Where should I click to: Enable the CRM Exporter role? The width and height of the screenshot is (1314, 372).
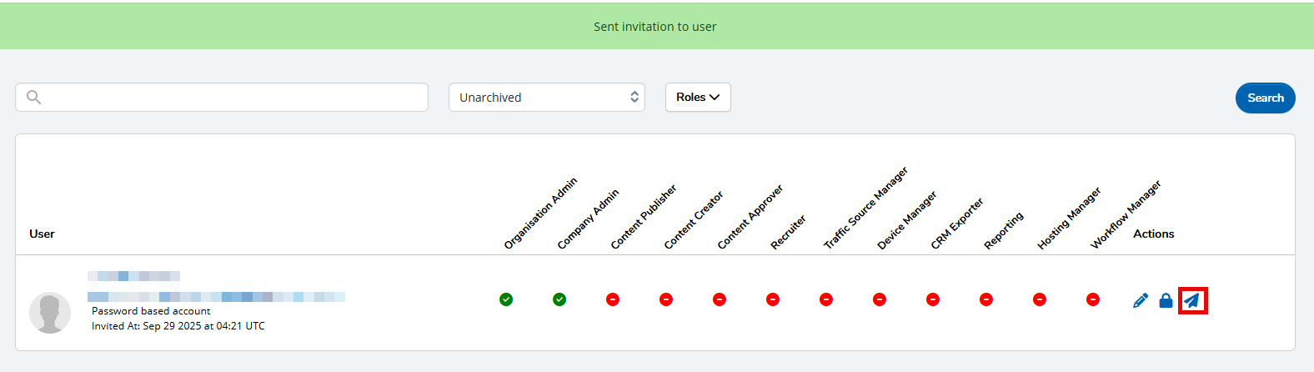[933, 299]
